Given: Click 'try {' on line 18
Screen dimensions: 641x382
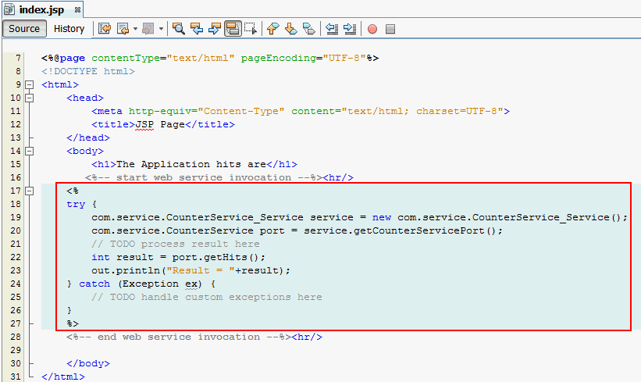Looking at the screenshot, I should (82, 204).
